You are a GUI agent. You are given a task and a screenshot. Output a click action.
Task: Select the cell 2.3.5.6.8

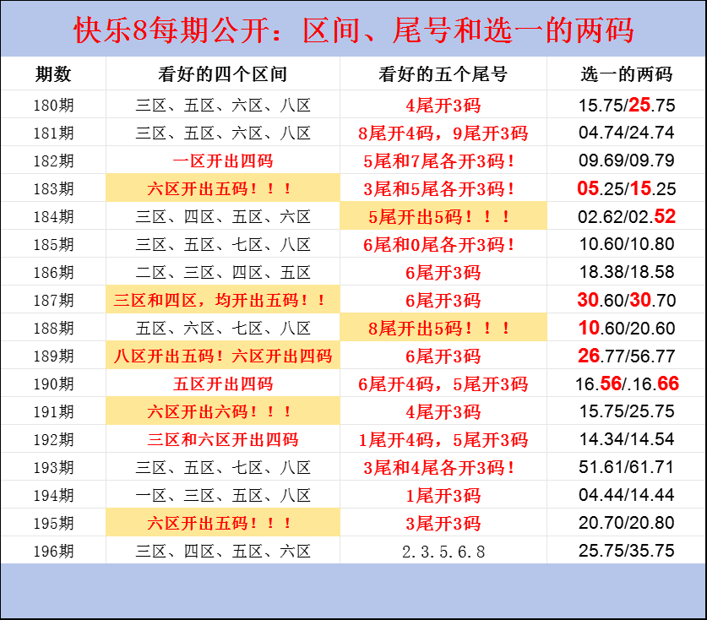443,552
